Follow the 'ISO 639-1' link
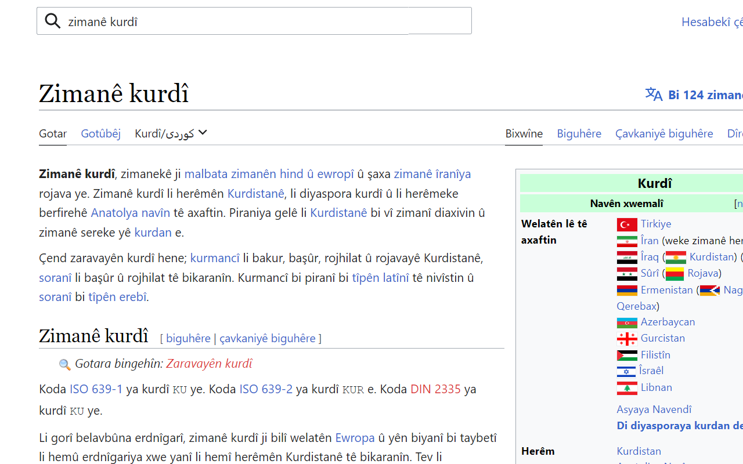The height and width of the screenshot is (464, 743). (x=96, y=389)
